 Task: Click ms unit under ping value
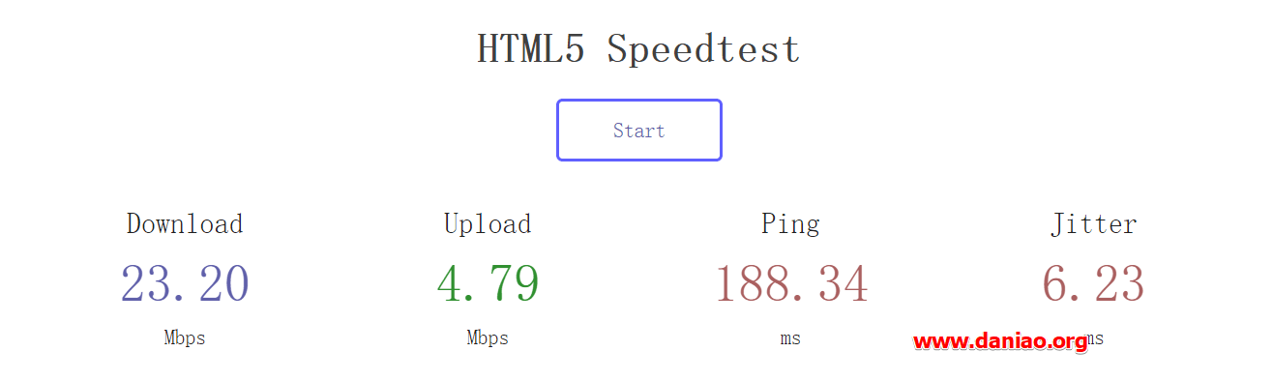tap(790, 338)
